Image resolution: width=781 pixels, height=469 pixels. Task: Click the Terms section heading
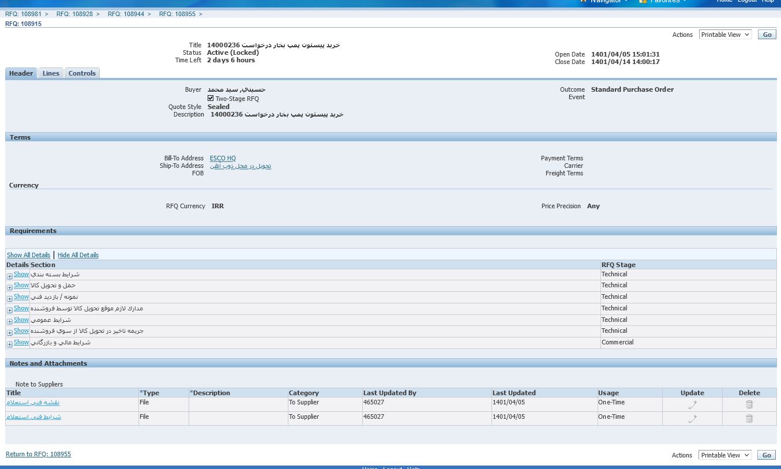pos(20,137)
